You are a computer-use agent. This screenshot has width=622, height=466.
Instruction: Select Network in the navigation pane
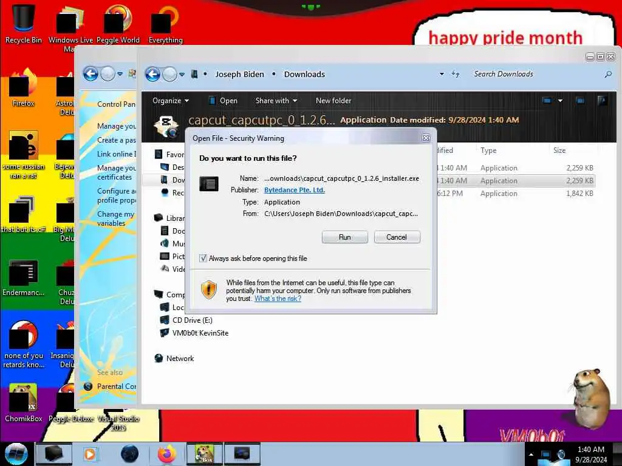pos(180,358)
